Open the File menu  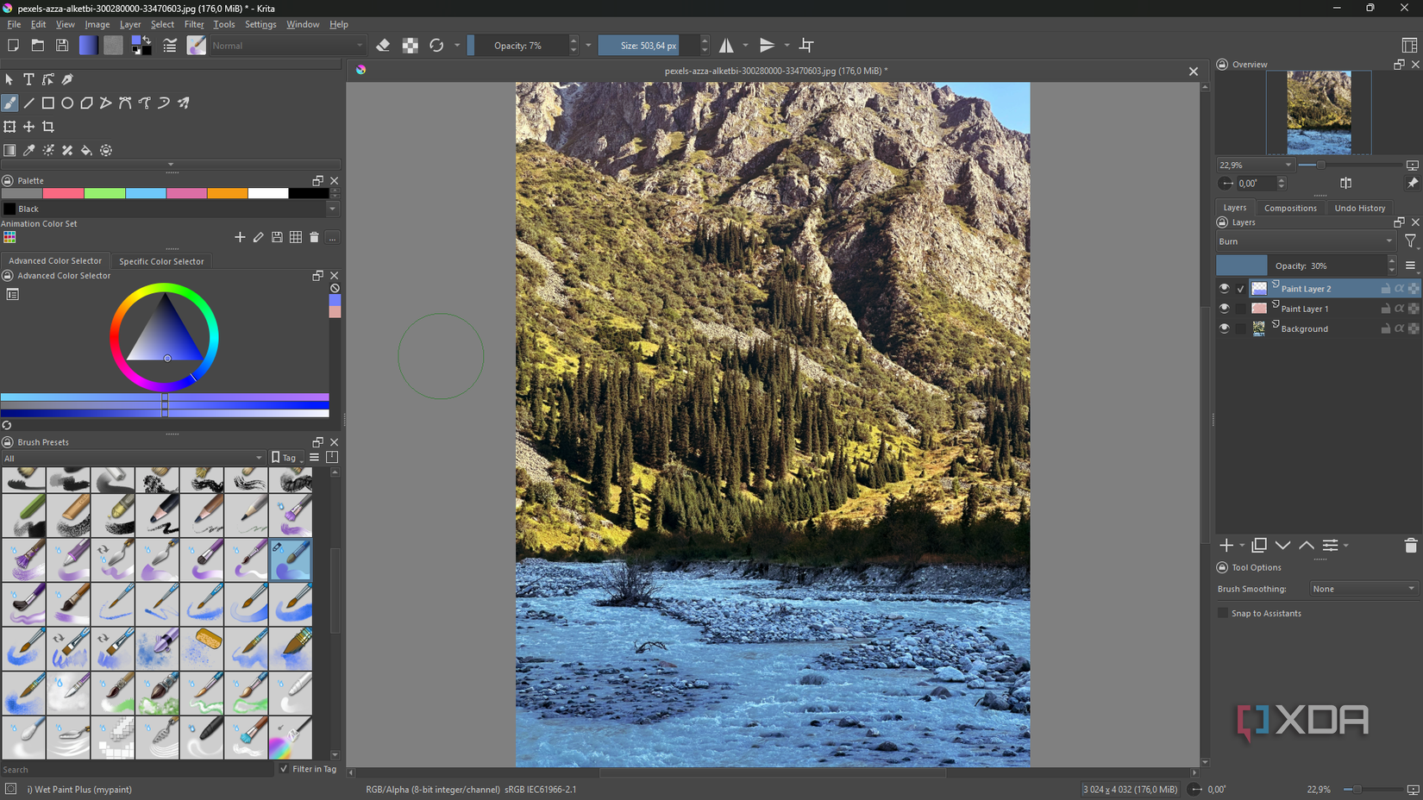pyautogui.click(x=14, y=24)
